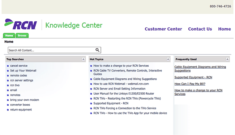The image size is (235, 135).
Task: Click the RCN logo
Action: coord(21,24)
